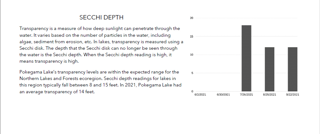320x134 pixels.
Task: Click the 9/22/2021 axis date label
Action: (293, 94)
